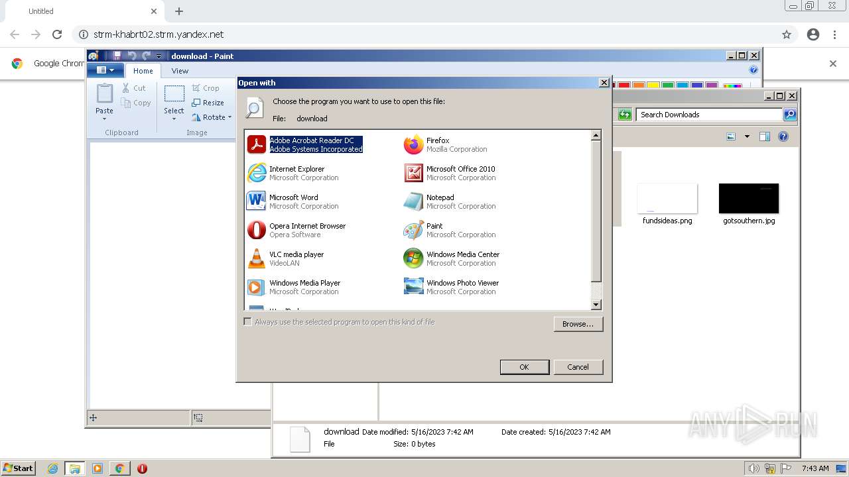Click Paint's Undo arrow in title bar
This screenshot has width=849, height=477.
click(x=131, y=56)
